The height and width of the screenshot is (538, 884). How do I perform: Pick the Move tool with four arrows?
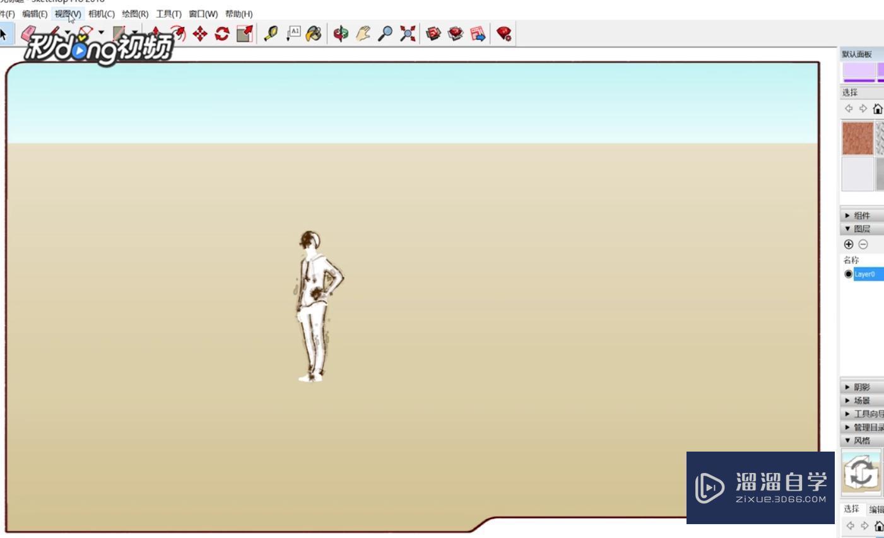pyautogui.click(x=200, y=33)
